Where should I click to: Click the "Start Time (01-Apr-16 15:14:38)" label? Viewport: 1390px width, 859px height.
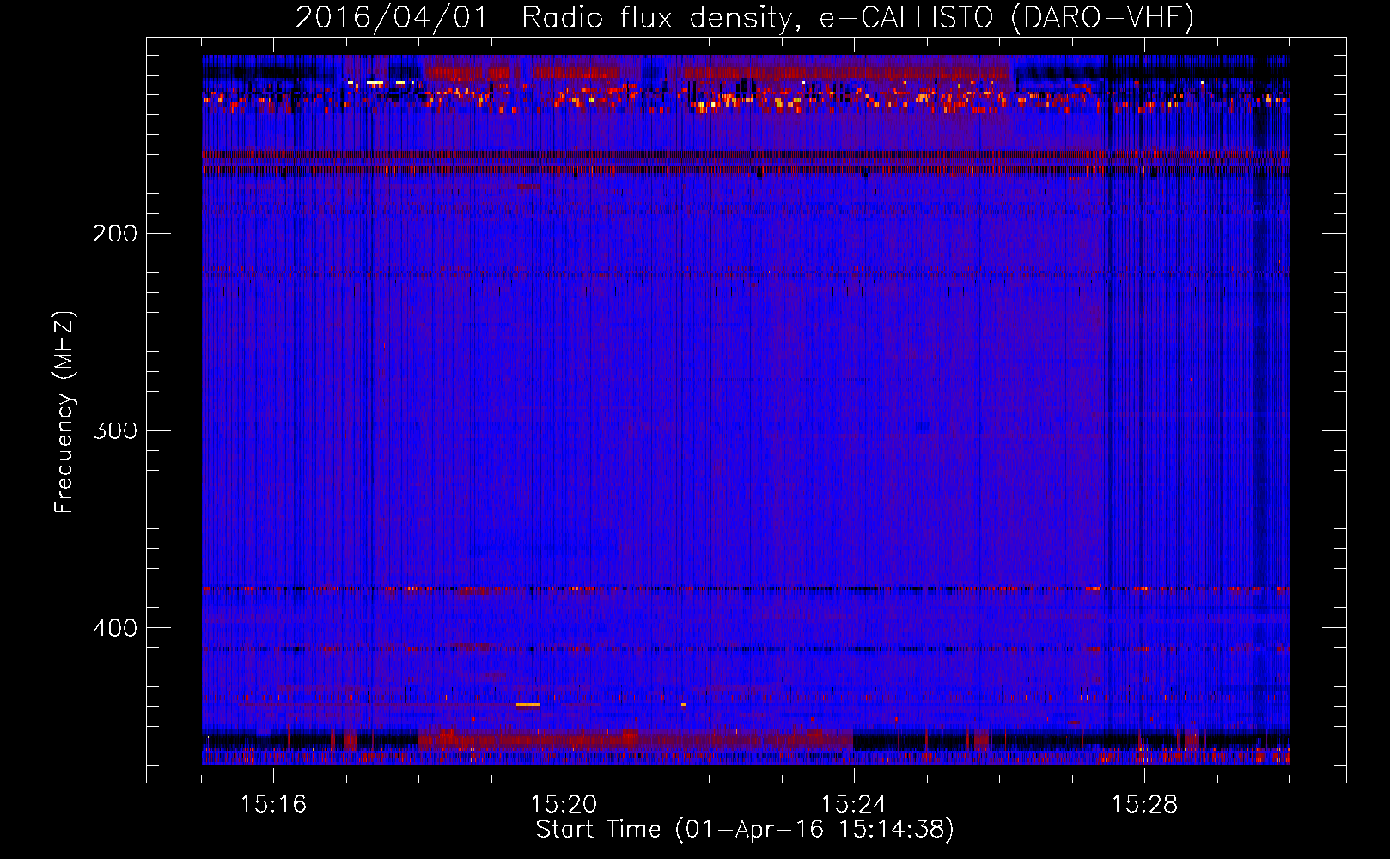745,830
